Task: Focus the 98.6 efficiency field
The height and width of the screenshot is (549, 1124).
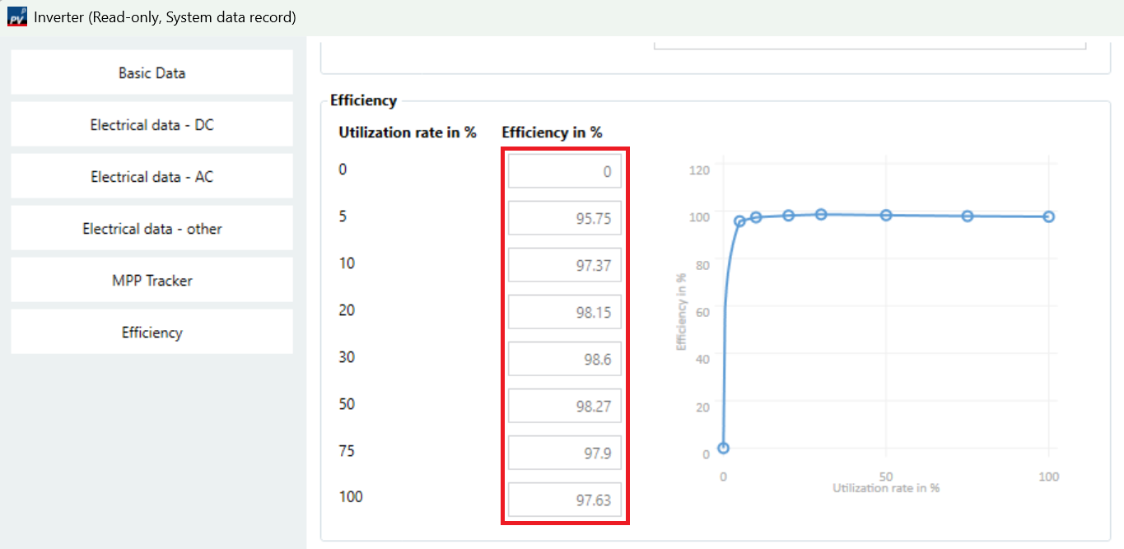Action: point(564,359)
